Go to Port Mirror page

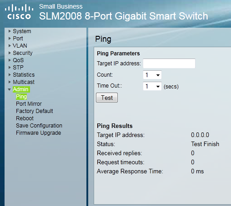tap(29, 104)
